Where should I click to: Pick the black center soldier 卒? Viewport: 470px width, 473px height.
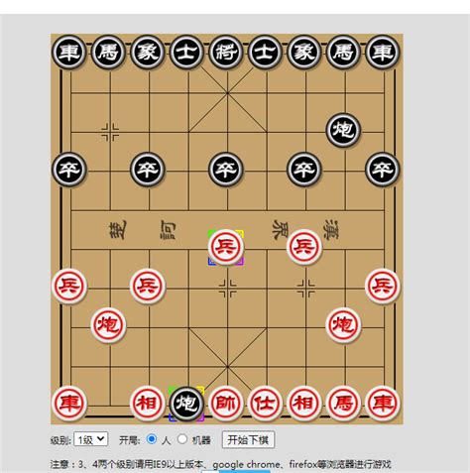pyautogui.click(x=226, y=169)
